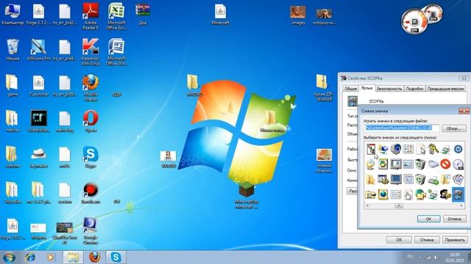Viewport: 471px width, 264px height.
Task: Select the game folder on desktop
Action: pos(13,86)
